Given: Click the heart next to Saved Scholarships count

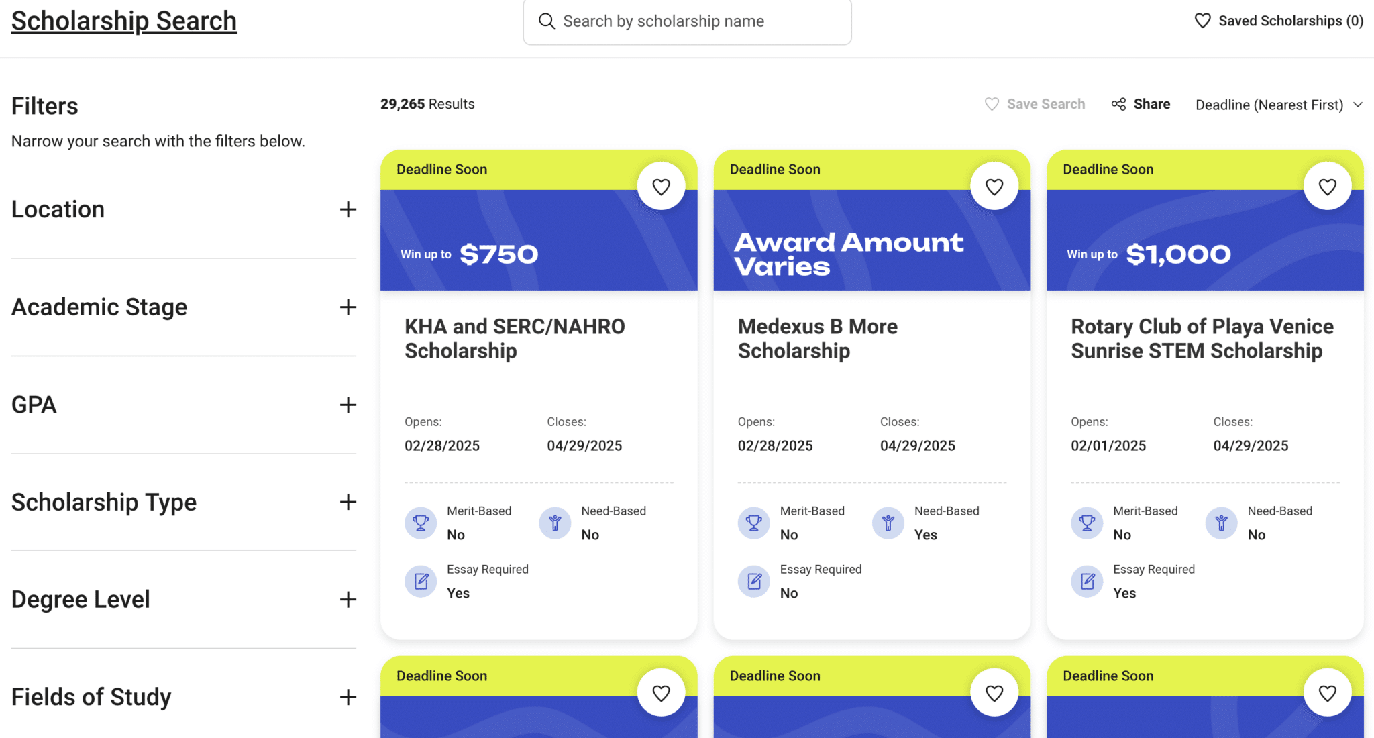Looking at the screenshot, I should click(1202, 21).
